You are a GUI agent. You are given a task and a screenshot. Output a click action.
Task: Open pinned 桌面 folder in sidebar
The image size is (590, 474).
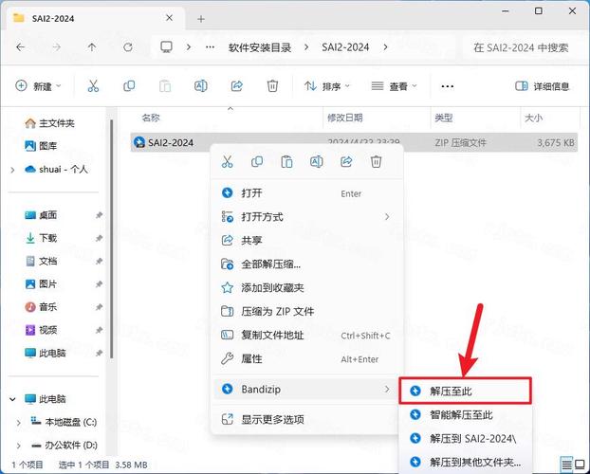41,215
